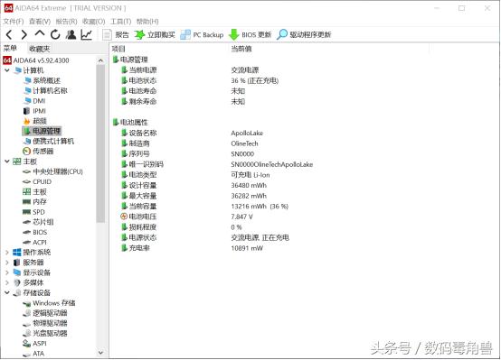Click the up-level arrow icon
The height and width of the screenshot is (360, 501).
40,33
